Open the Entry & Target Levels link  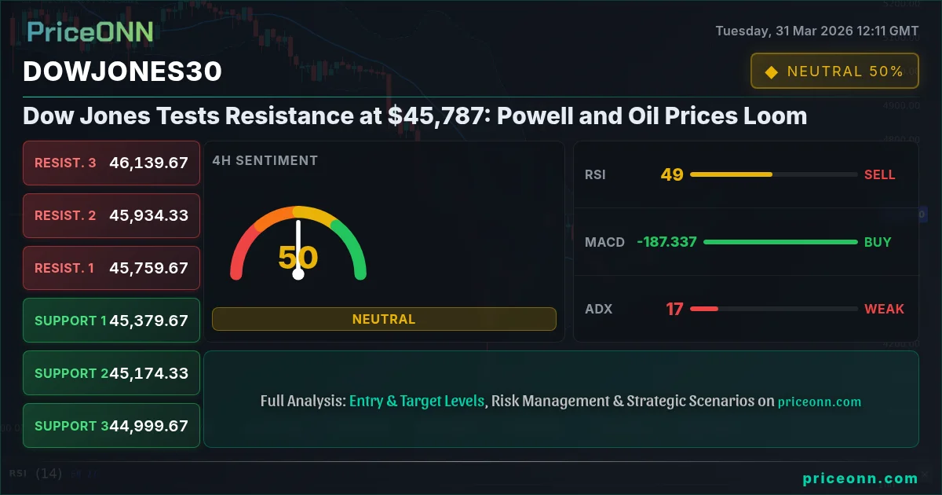tap(416, 401)
